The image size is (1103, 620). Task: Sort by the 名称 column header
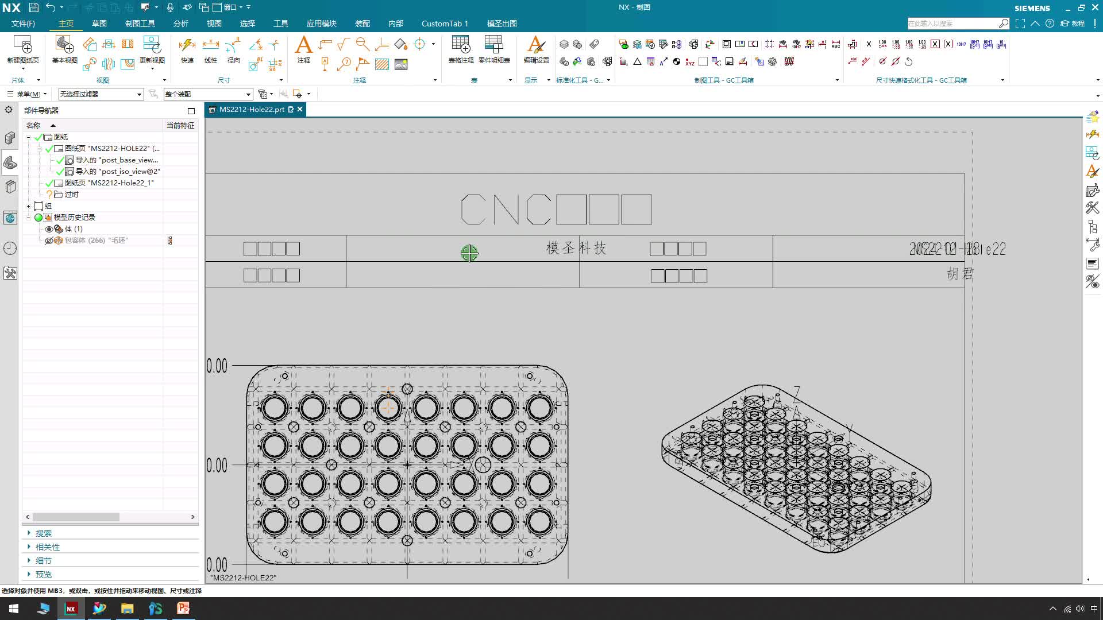click(93, 125)
